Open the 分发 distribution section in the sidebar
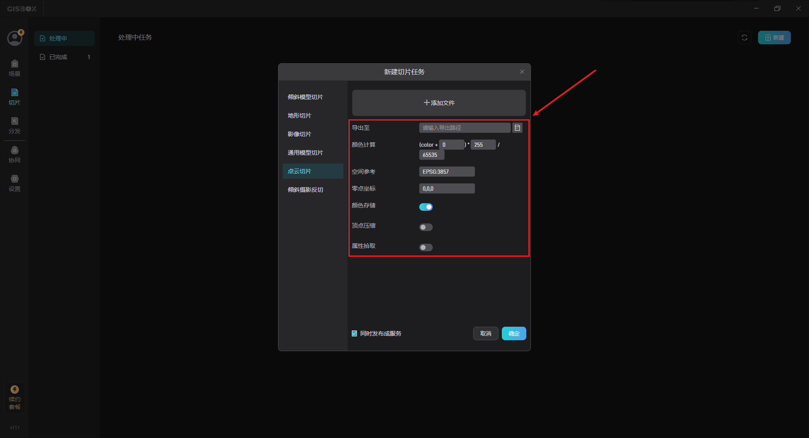The height and width of the screenshot is (438, 809). 15,126
